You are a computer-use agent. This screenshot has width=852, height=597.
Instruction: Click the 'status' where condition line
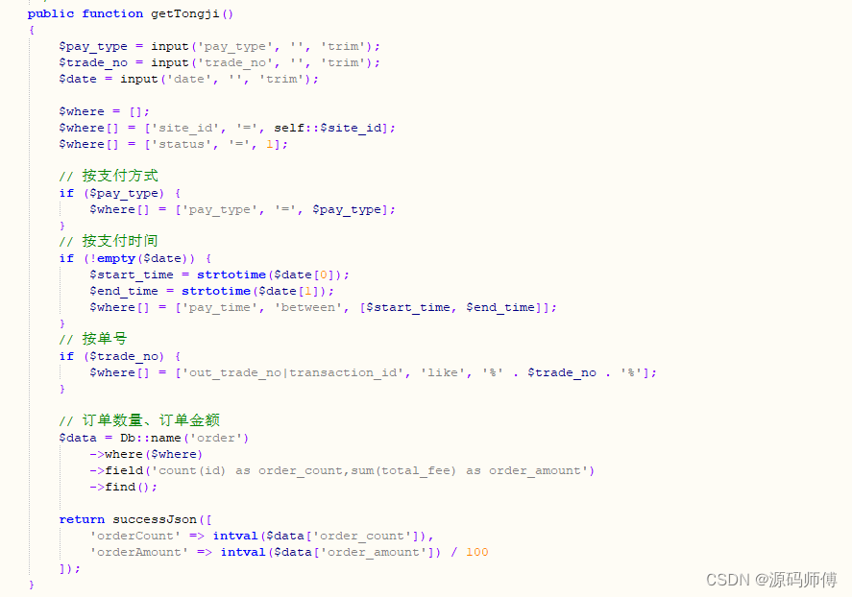point(173,144)
